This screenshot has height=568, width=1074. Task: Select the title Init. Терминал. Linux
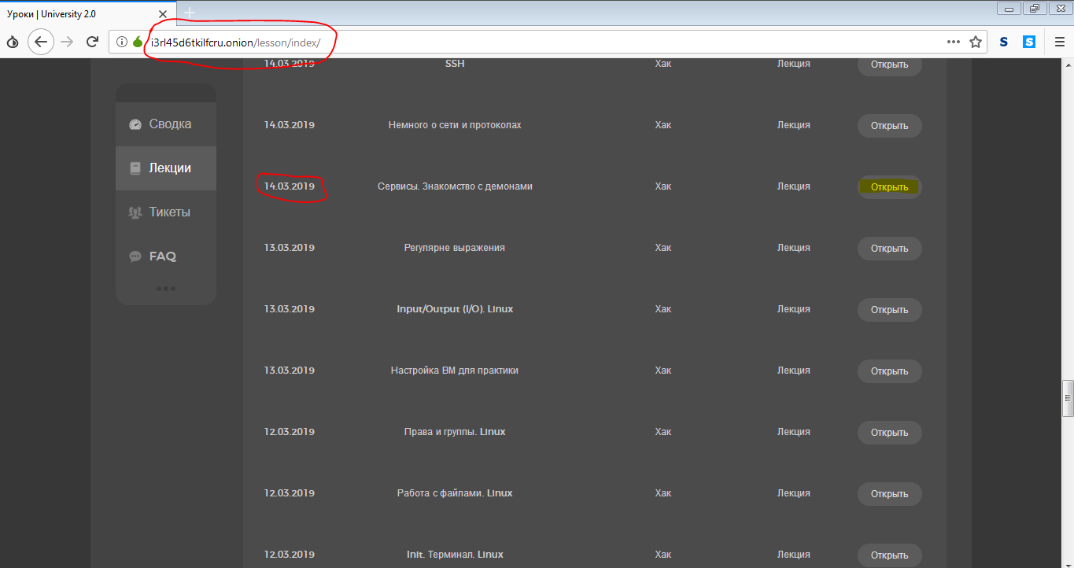pos(455,555)
